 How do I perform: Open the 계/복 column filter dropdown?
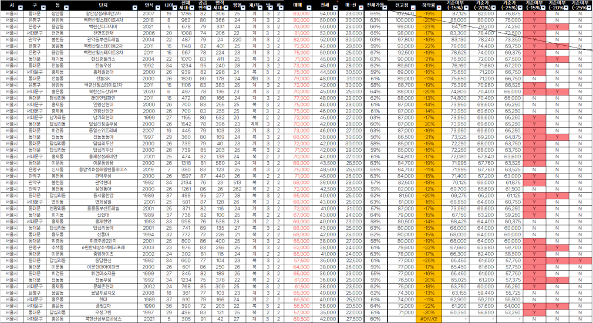pos(261,8)
